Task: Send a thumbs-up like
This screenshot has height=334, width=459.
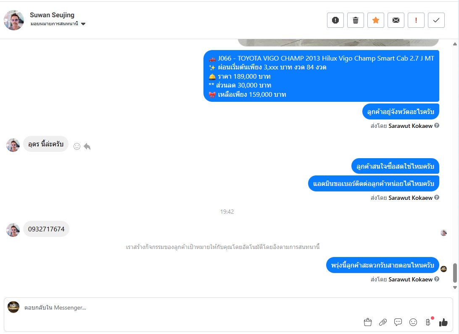Action: pyautogui.click(x=443, y=322)
